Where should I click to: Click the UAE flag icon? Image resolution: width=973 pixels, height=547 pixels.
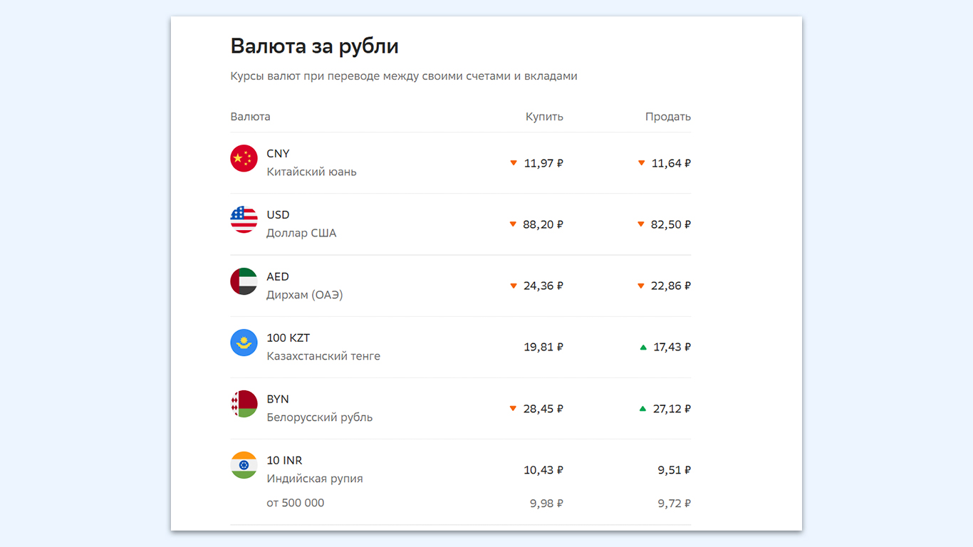244,281
